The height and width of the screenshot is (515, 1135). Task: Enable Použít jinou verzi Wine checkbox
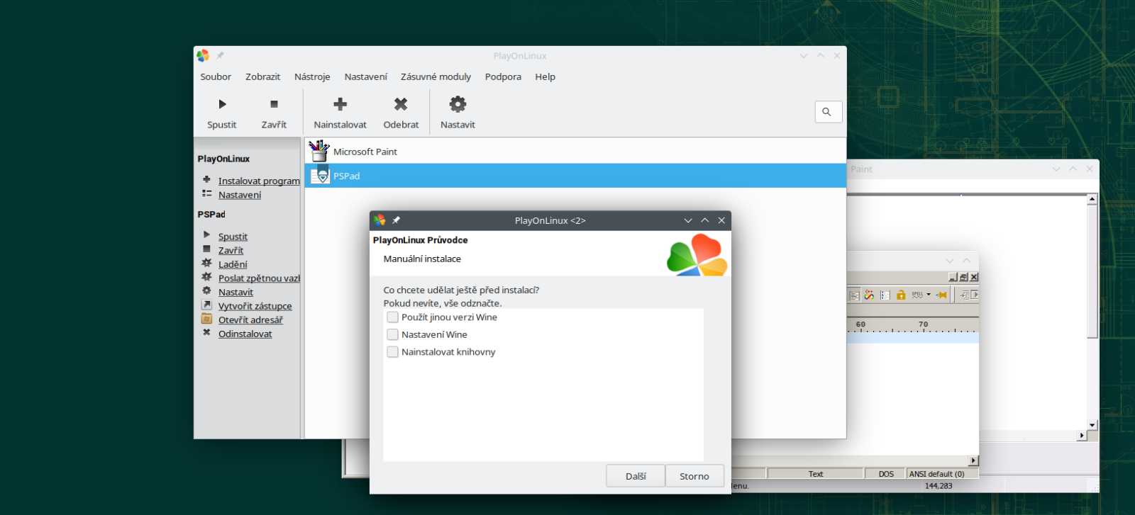pyautogui.click(x=392, y=317)
